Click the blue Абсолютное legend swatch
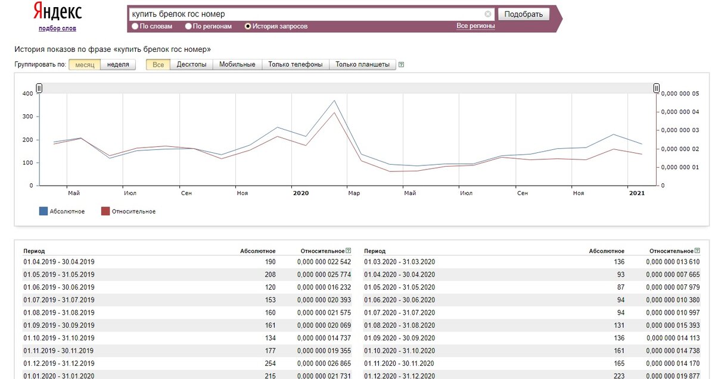715x379 pixels. [x=43, y=211]
